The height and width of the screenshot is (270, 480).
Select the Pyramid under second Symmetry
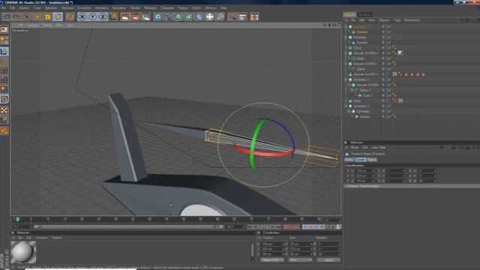coord(361,43)
